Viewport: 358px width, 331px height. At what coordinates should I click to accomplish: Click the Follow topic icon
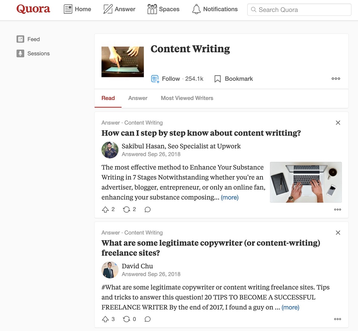(155, 79)
